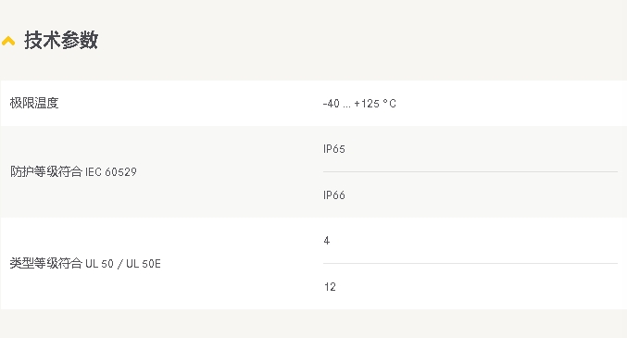Select the 类型等级符合 UL 50 / UL 50E label
Screen dimensions: 627x338
coord(85,263)
